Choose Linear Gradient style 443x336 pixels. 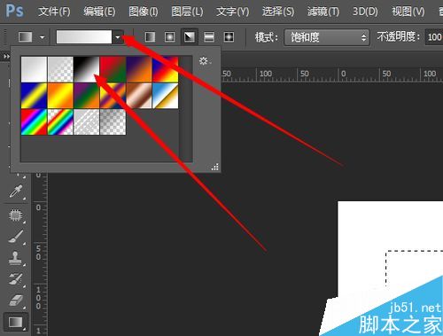click(150, 37)
